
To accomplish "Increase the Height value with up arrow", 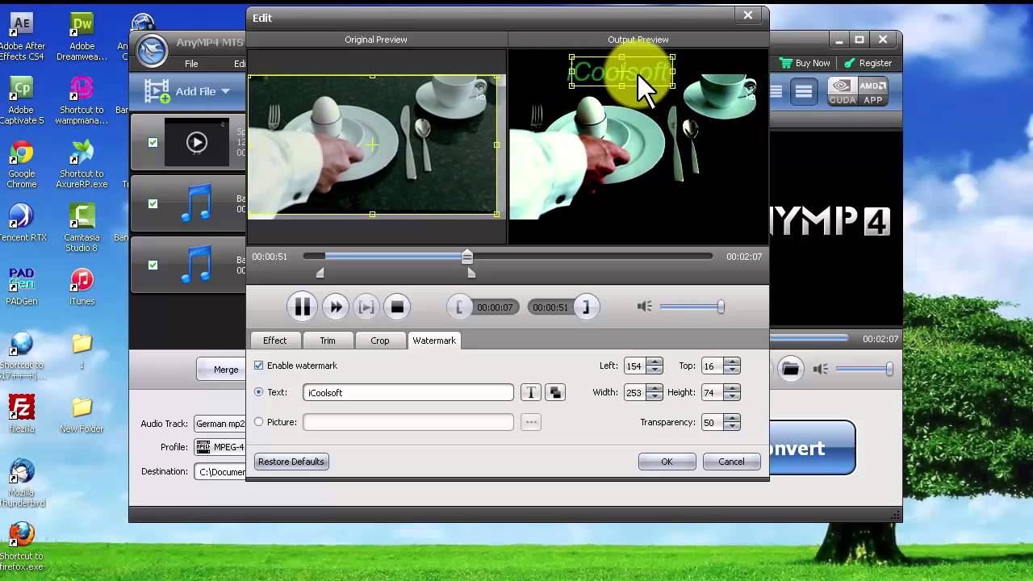I will pyautogui.click(x=731, y=388).
